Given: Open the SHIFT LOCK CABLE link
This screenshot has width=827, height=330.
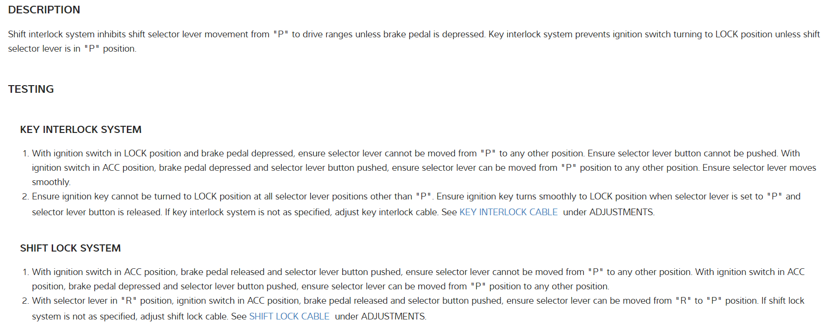Looking at the screenshot, I should click(x=289, y=316).
